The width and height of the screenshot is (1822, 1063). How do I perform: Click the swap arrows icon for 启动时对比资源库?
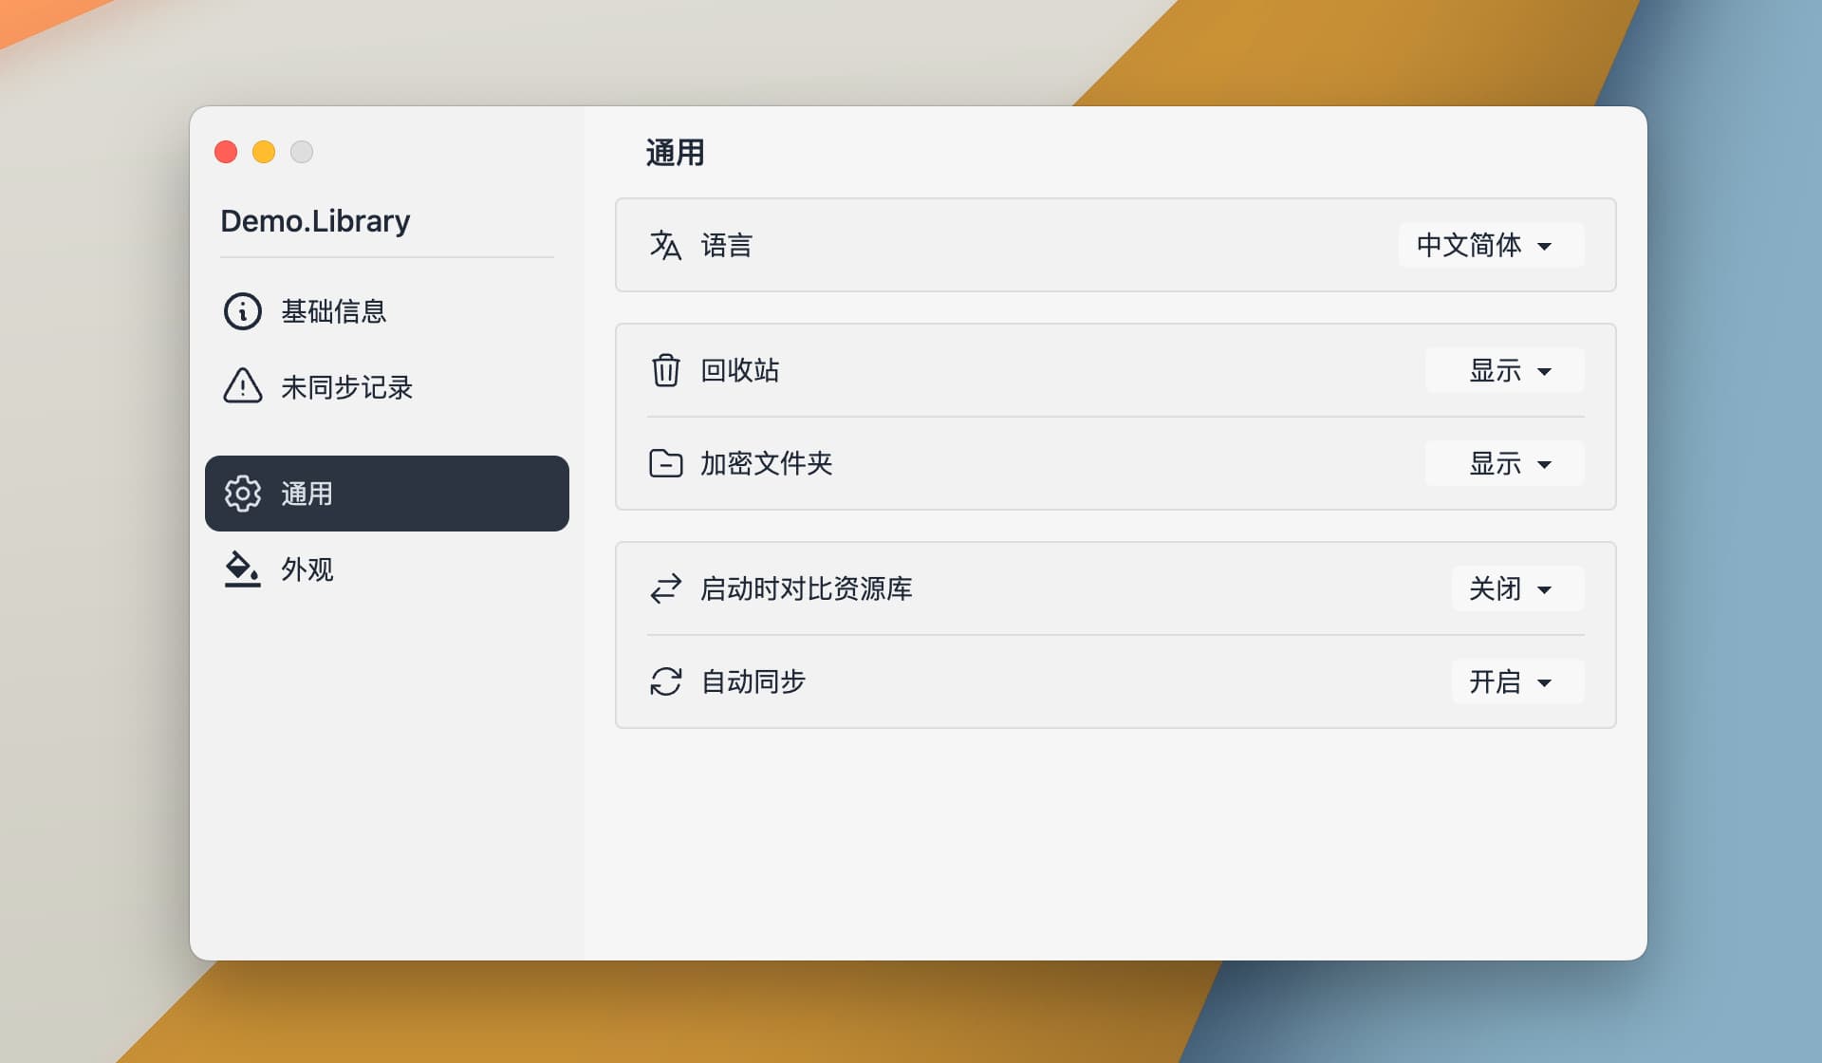point(665,588)
